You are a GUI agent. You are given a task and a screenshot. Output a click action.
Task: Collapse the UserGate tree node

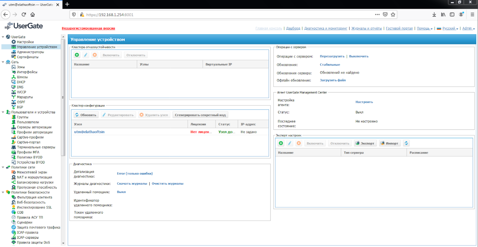tap(3, 37)
